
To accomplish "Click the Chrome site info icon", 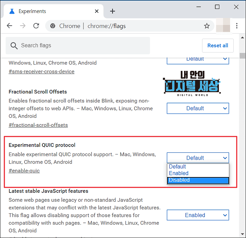I will point(53,26).
